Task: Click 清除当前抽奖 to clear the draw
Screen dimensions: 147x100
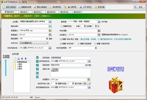Action: pos(40,7)
